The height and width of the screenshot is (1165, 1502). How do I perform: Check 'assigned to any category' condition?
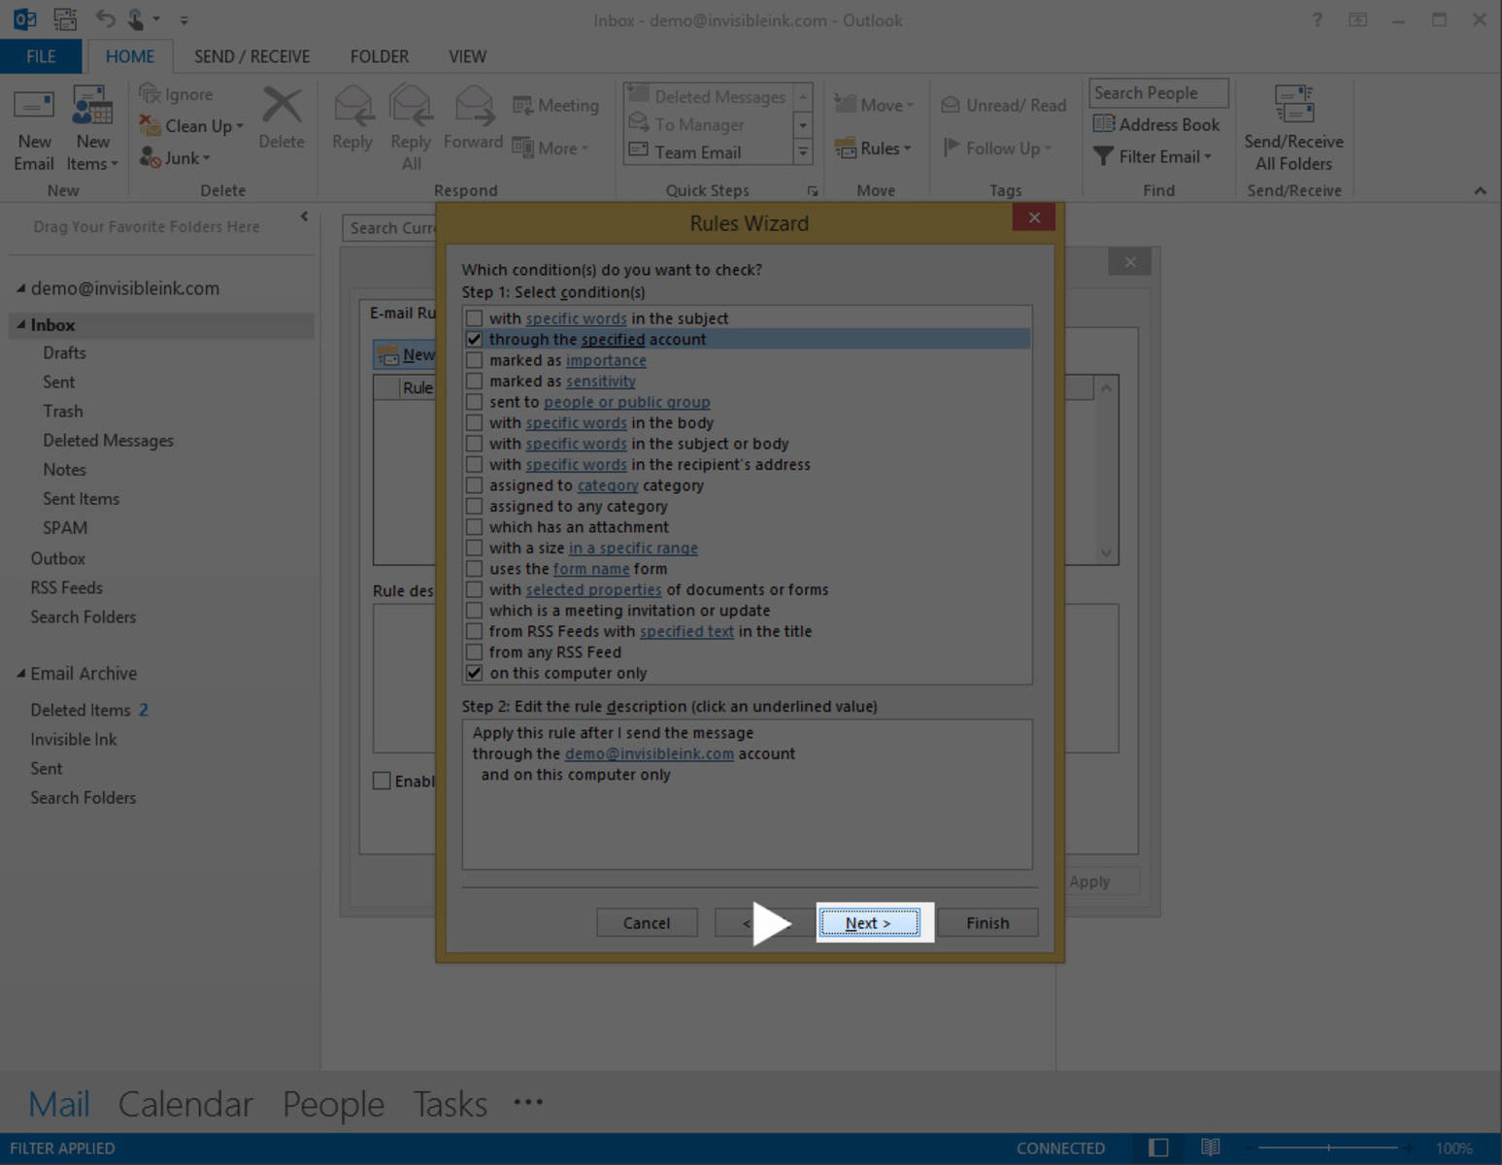(474, 506)
